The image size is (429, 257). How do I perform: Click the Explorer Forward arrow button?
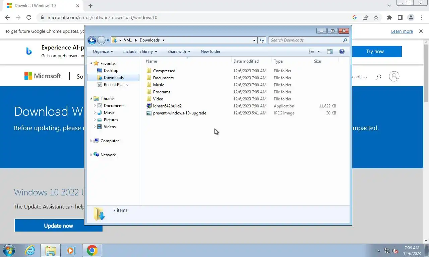tap(101, 40)
